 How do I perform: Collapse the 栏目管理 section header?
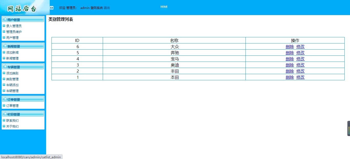coord(23,114)
